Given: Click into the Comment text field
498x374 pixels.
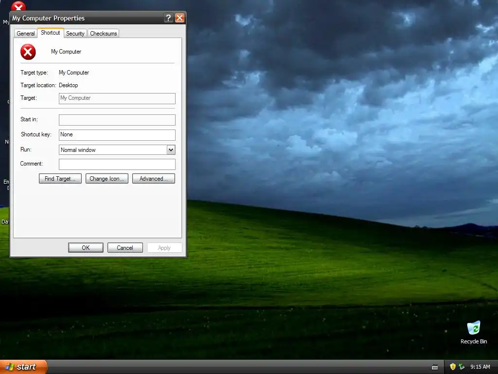Looking at the screenshot, I should point(117,164).
